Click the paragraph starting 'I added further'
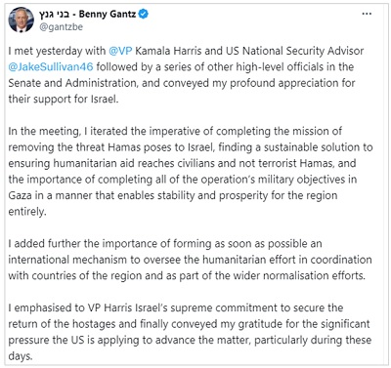The width and height of the screenshot is (391, 368). (x=190, y=260)
